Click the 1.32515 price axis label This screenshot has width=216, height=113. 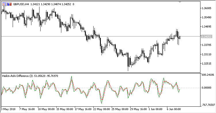coord(206,64)
